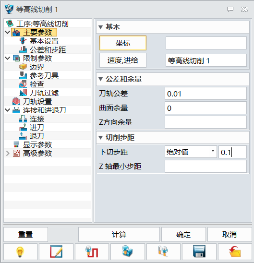Click the 重置 reset button

pos(25,234)
